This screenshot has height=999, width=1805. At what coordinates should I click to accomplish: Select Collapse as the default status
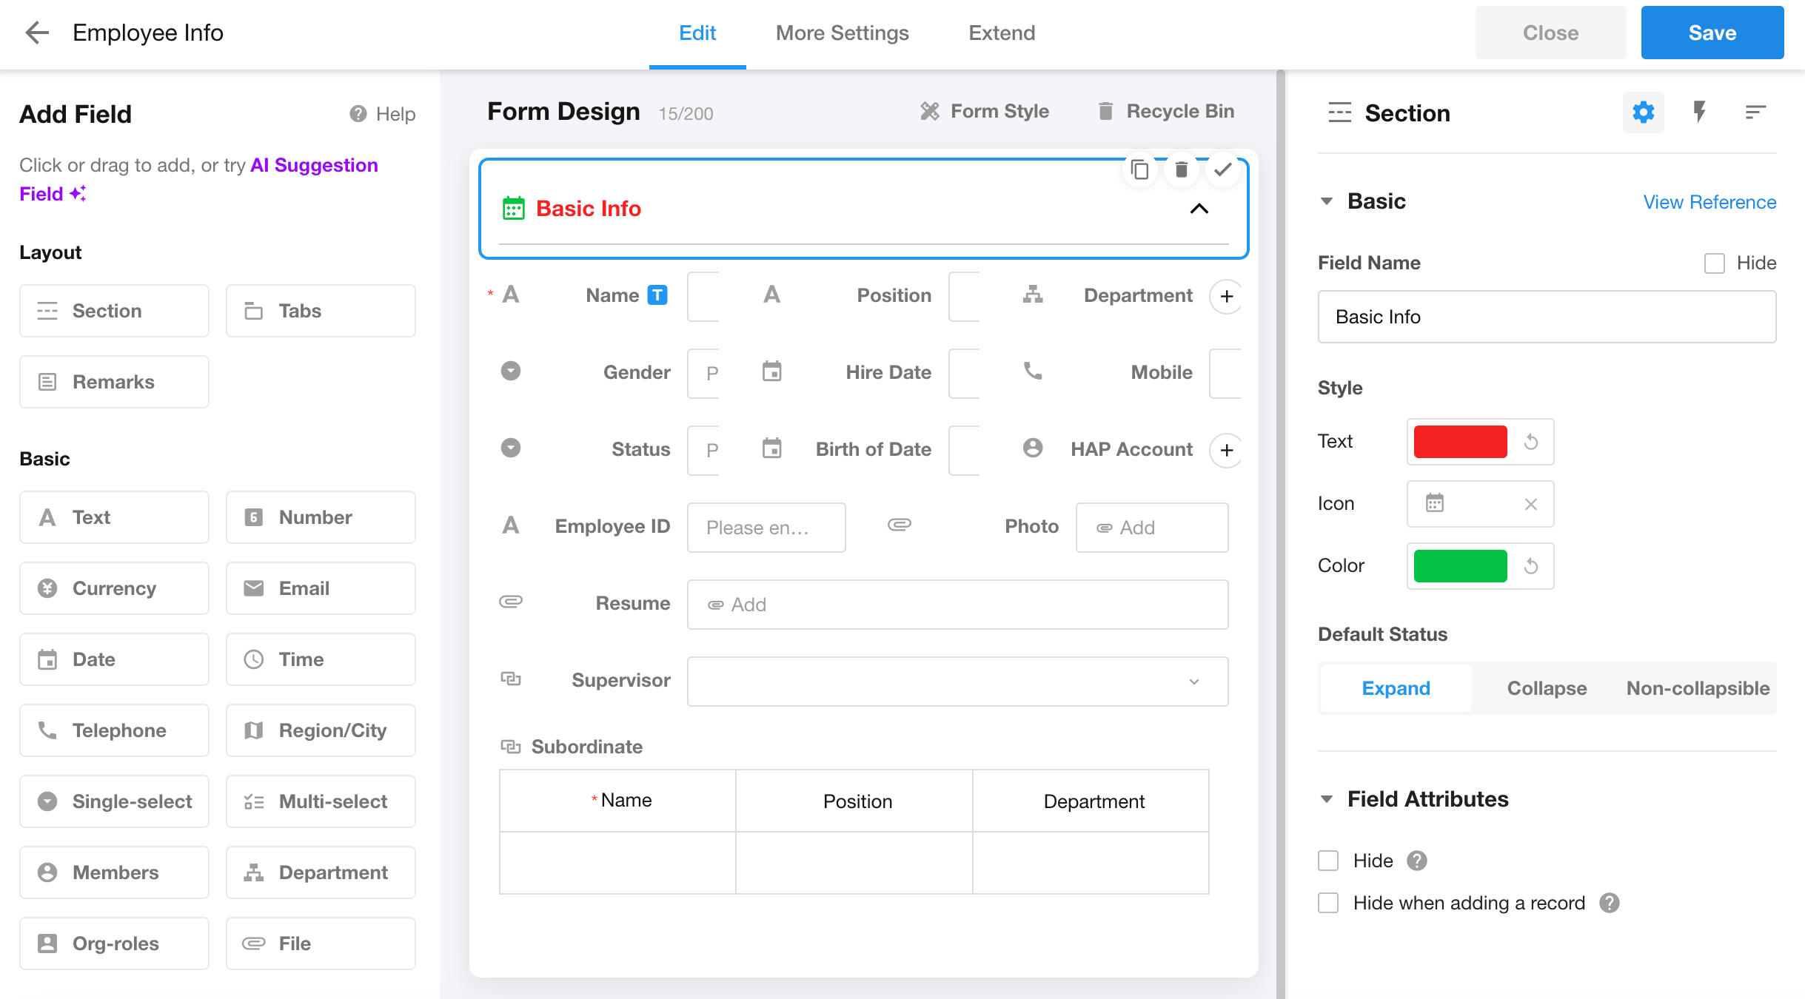(1547, 688)
